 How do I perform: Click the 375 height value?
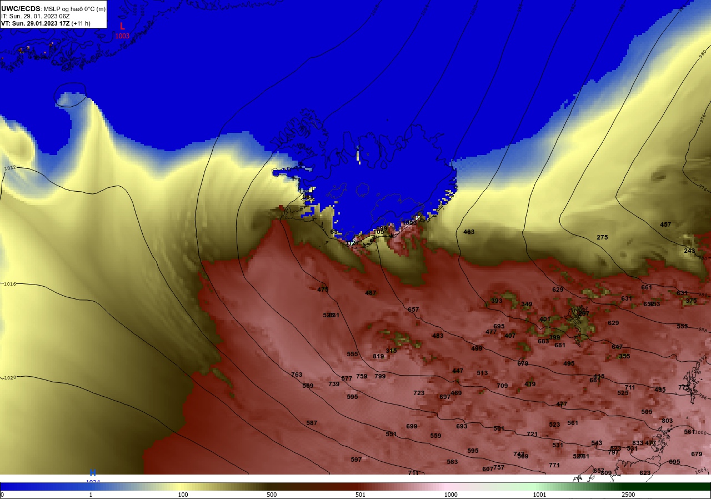[x=691, y=301]
